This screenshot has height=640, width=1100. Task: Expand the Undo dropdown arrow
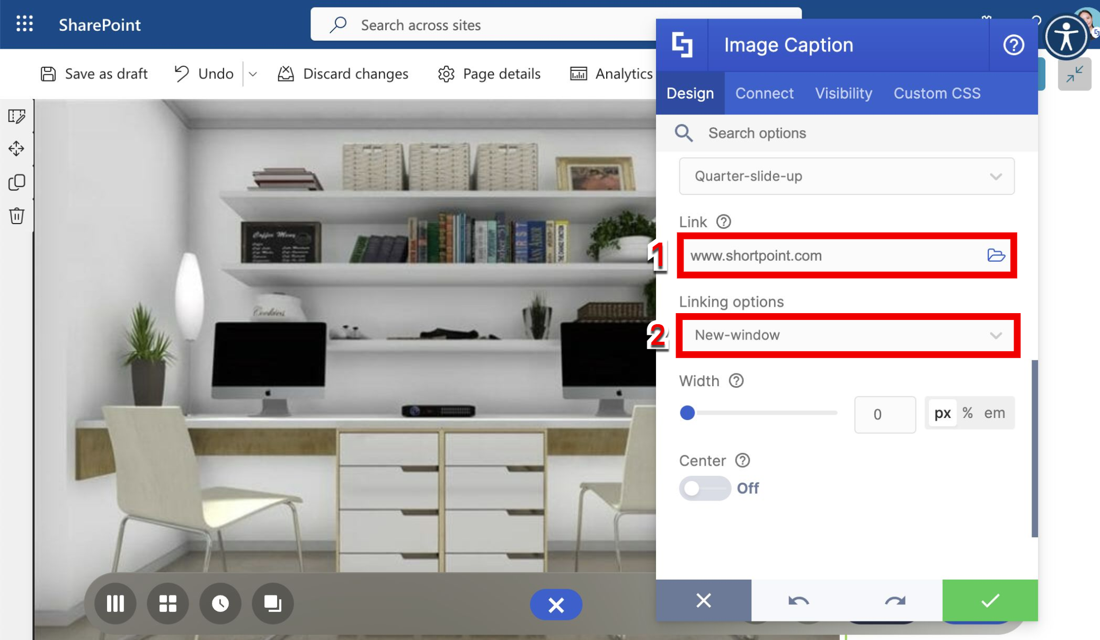pyautogui.click(x=253, y=74)
